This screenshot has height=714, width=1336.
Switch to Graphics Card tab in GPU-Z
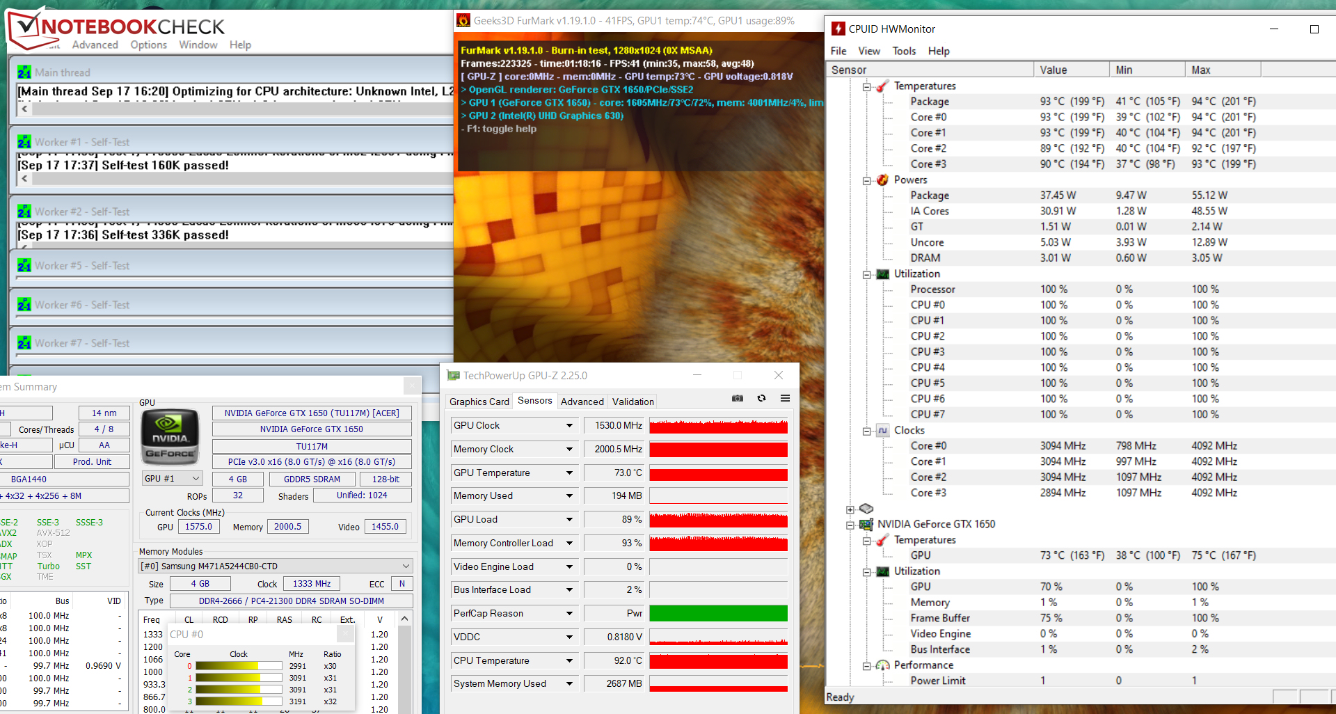[479, 402]
